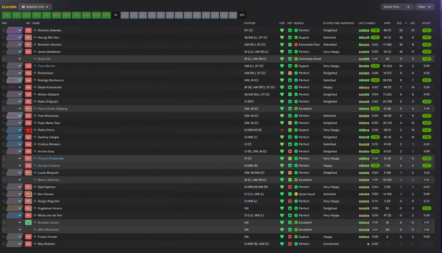Click the condition heart icon for Guglielmo Vicario
Screen dimensions: 442x253
(x=282, y=208)
